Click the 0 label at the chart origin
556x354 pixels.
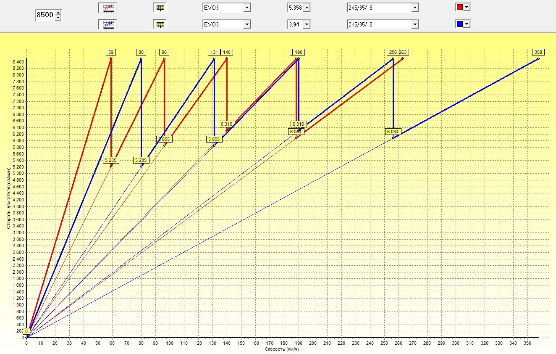(26, 331)
